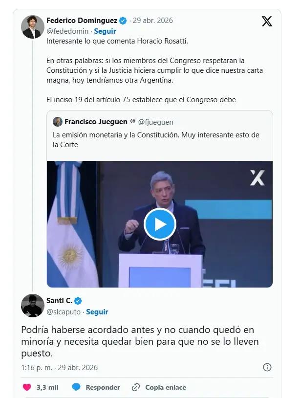Click the chain link copy icon
299x398 pixels.
136,387
